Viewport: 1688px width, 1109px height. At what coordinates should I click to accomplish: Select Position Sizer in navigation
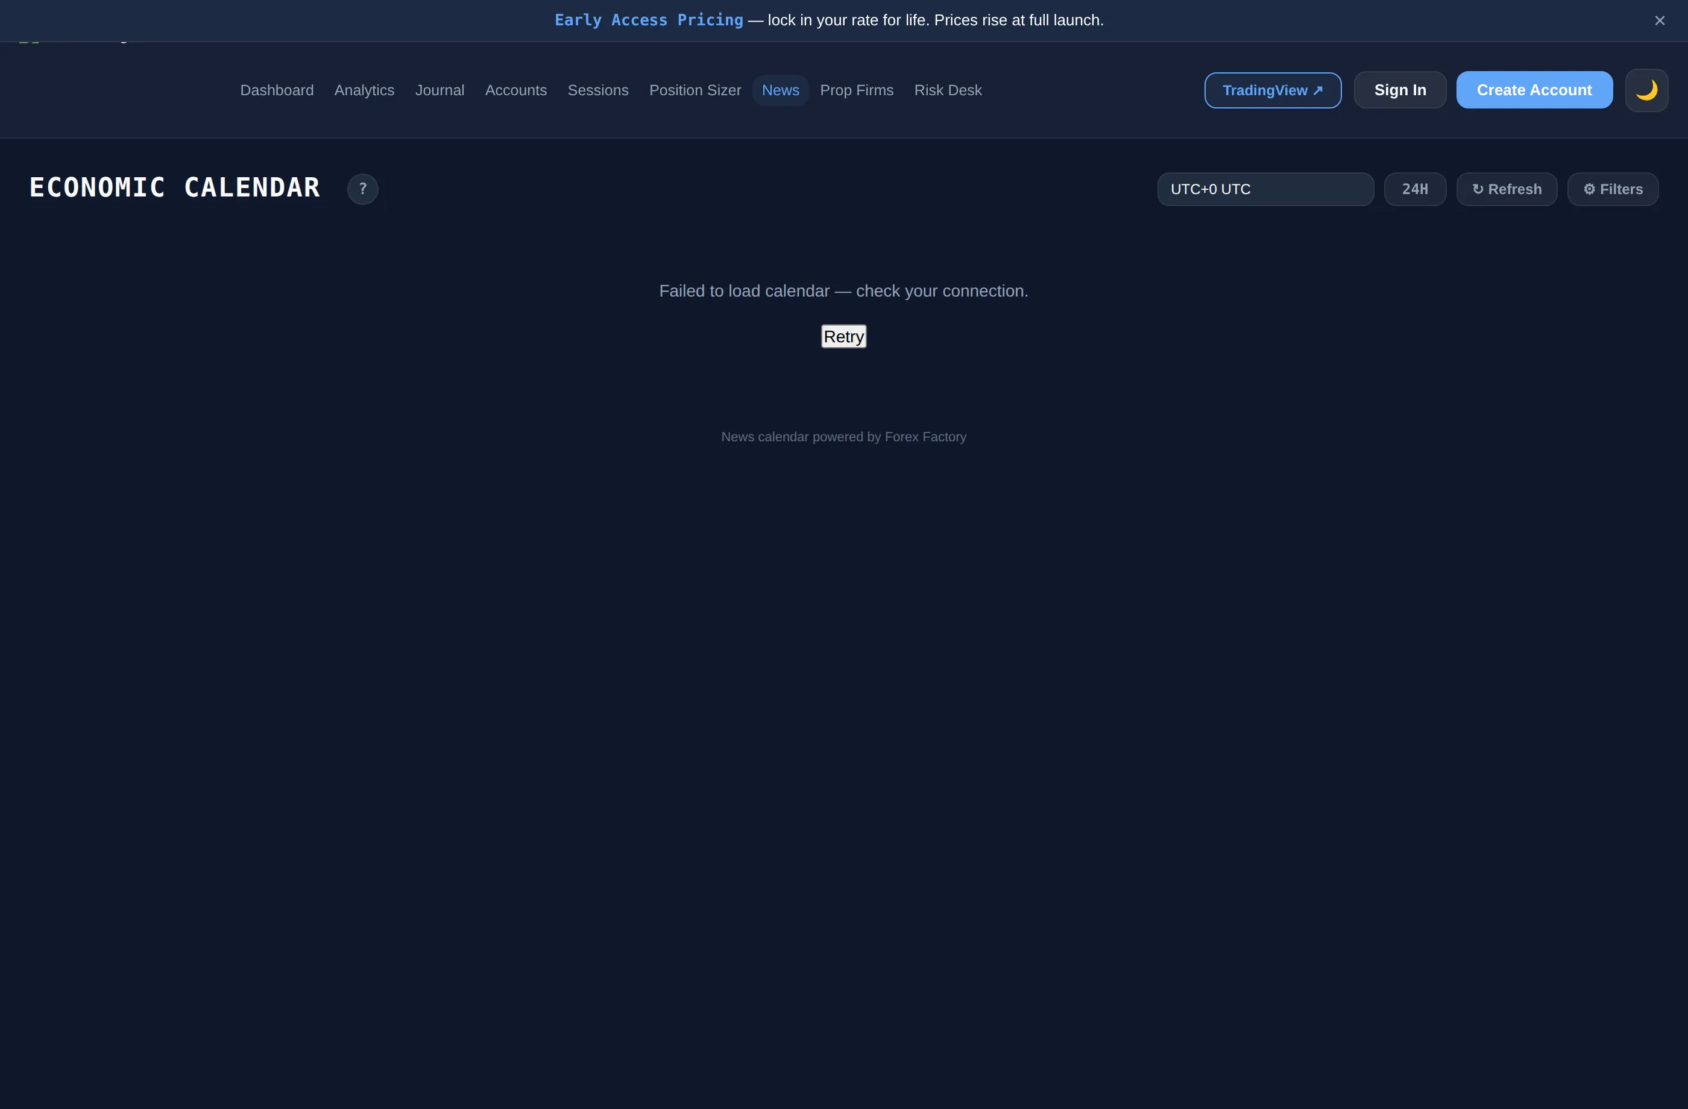pos(694,90)
